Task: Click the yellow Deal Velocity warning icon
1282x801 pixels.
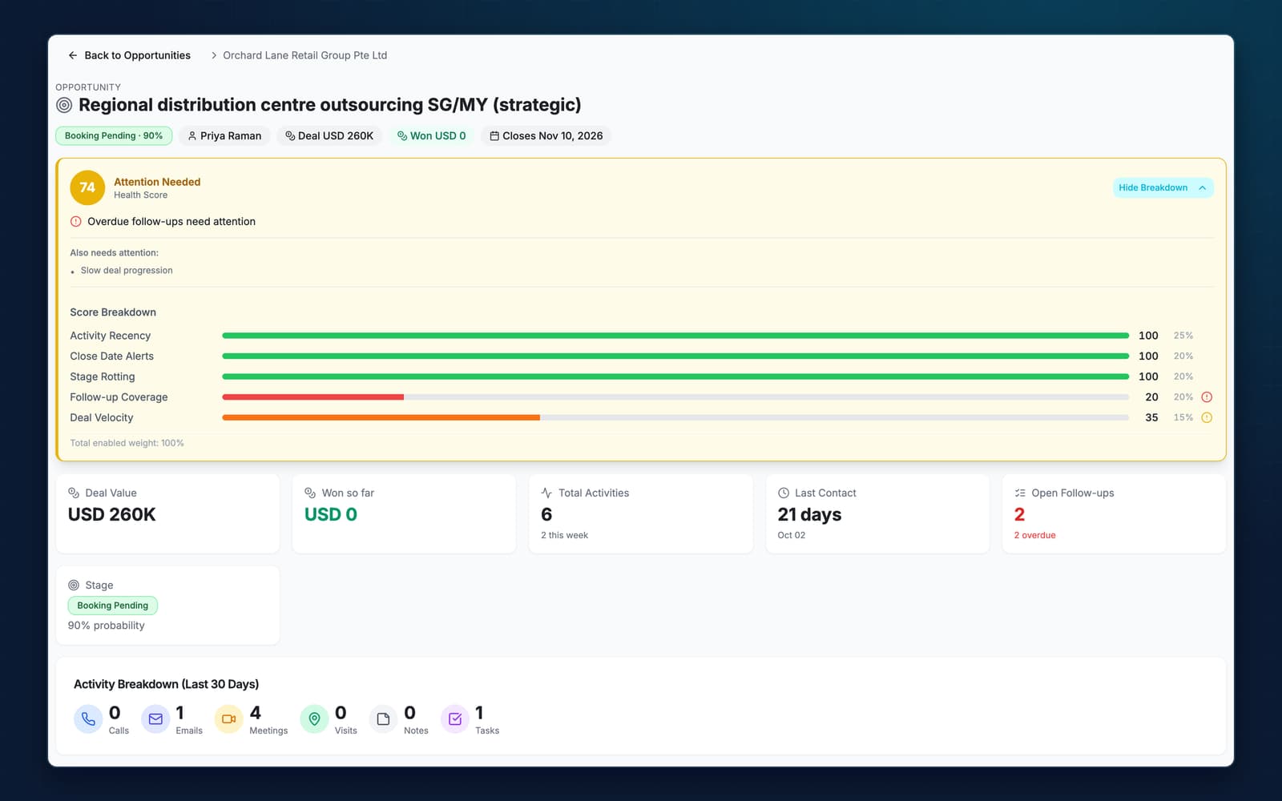Action: tap(1207, 417)
